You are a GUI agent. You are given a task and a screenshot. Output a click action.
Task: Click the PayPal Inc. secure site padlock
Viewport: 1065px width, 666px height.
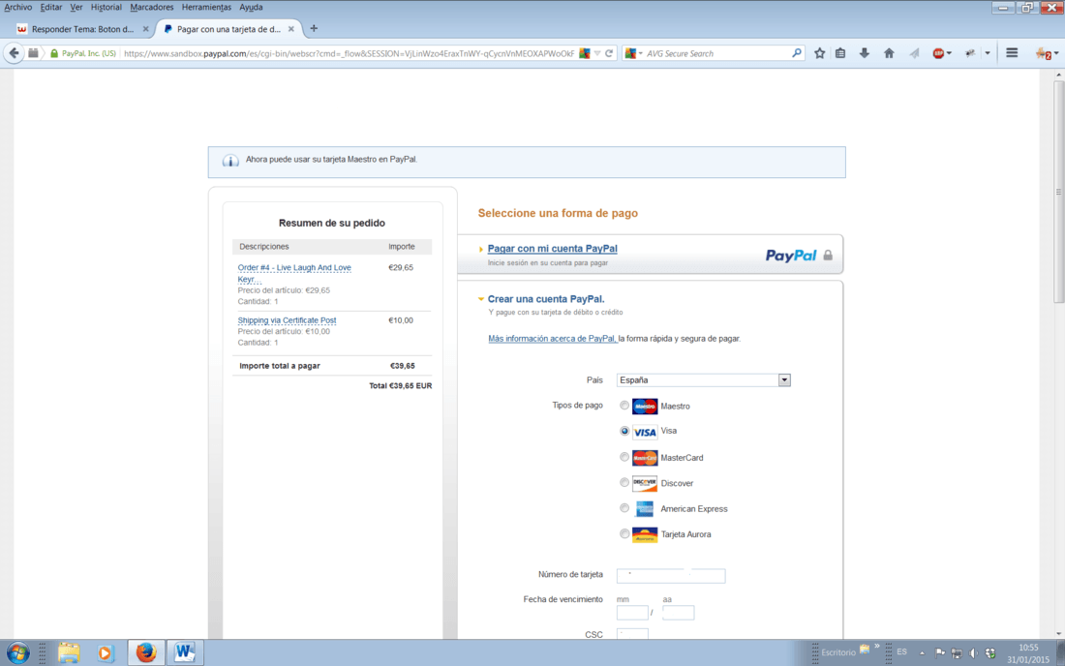[x=53, y=53]
